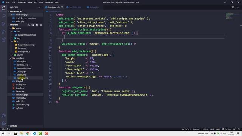The height and width of the screenshot is (136, 242).
Task: Open style.css in the file tree
Action: pos(19,108)
